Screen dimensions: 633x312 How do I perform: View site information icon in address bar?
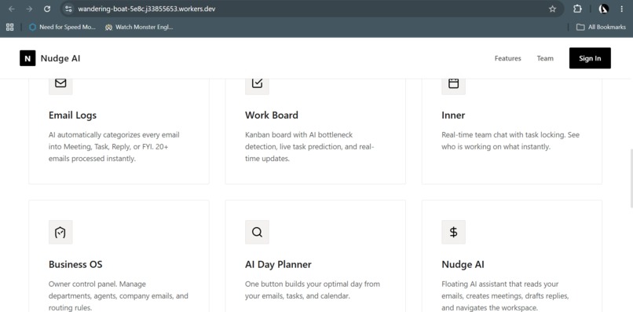(x=68, y=9)
